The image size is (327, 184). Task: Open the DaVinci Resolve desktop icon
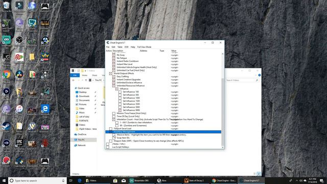coord(19,75)
